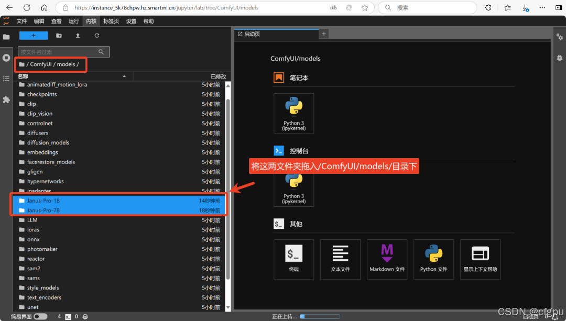The width and height of the screenshot is (566, 321).
Task: Click the browser search box
Action: coord(428,7)
